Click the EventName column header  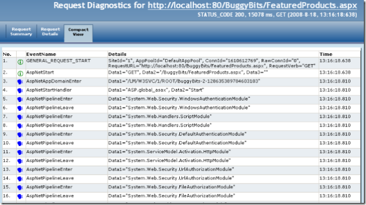pos(41,54)
